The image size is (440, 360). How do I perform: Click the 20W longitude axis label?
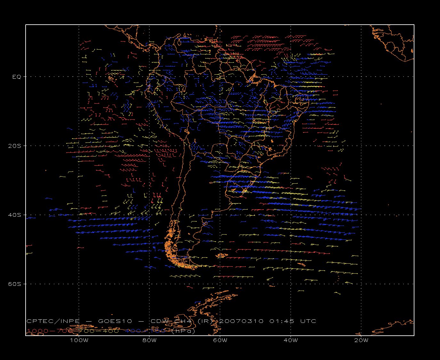[361, 340]
